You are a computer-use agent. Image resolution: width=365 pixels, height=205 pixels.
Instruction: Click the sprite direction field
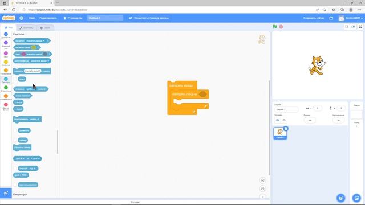coord(338,120)
